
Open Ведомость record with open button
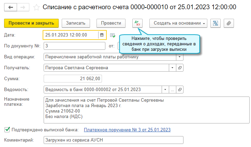tap(180, 89)
